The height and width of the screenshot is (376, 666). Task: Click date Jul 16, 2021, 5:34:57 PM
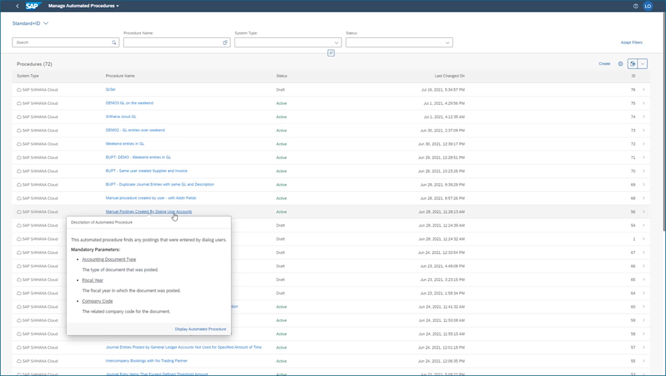pyautogui.click(x=443, y=90)
